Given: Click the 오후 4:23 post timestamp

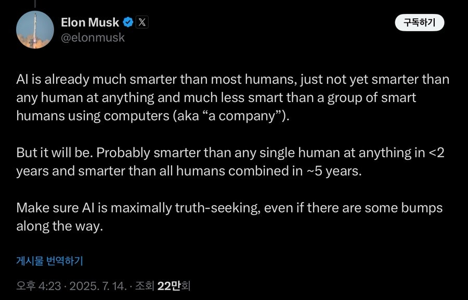Looking at the screenshot, I should click(x=38, y=286).
